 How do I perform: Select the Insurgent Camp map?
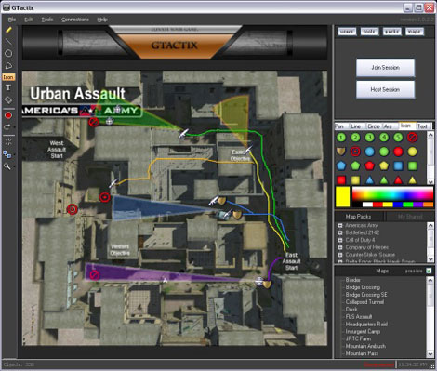click(363, 331)
